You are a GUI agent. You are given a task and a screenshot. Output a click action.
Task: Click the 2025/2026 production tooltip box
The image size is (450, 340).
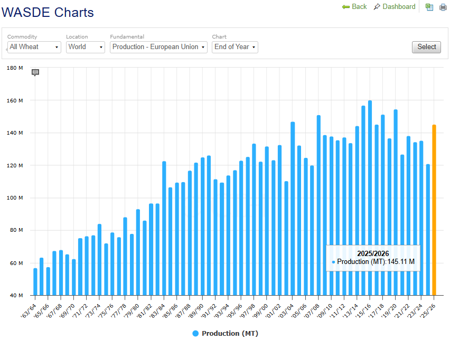(x=373, y=258)
